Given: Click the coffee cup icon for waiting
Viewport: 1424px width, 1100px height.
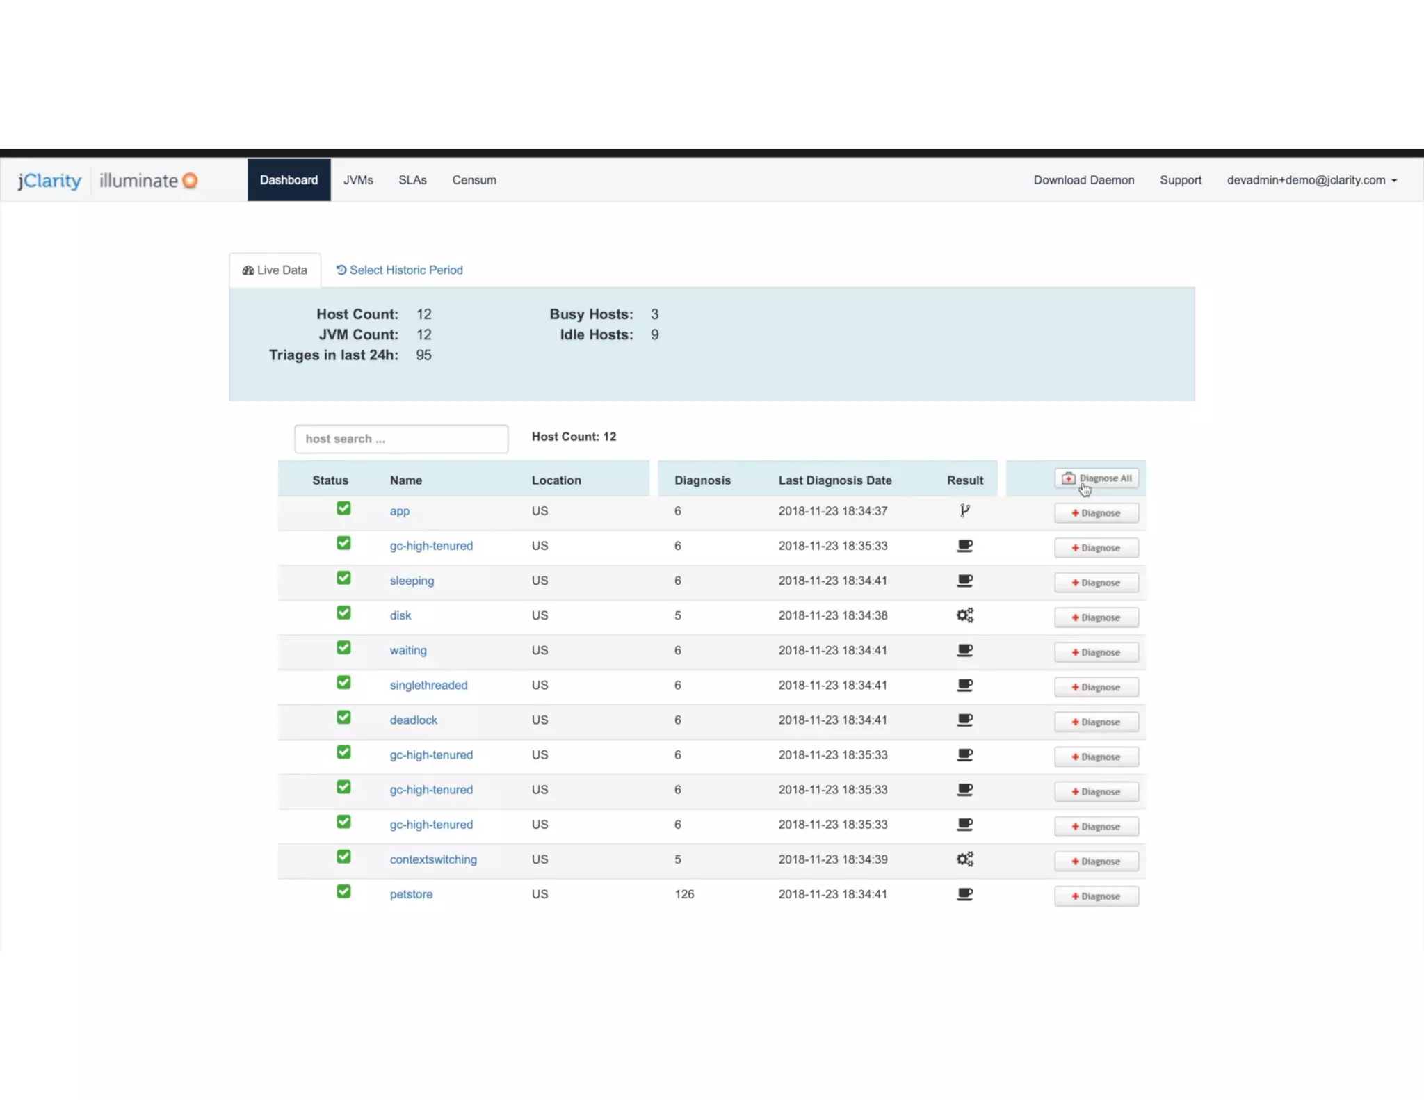Looking at the screenshot, I should click(x=964, y=651).
